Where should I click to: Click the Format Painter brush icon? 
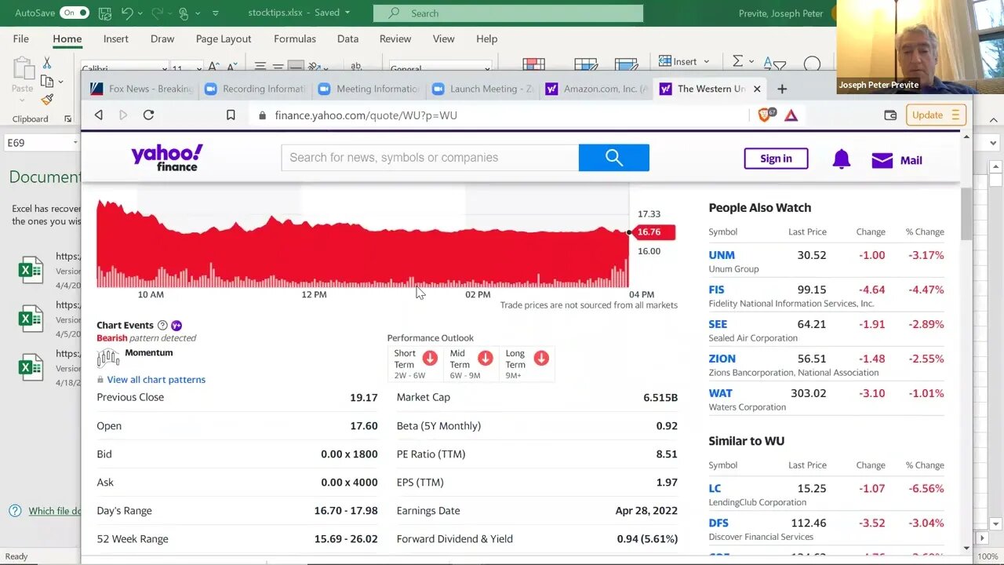click(47, 100)
